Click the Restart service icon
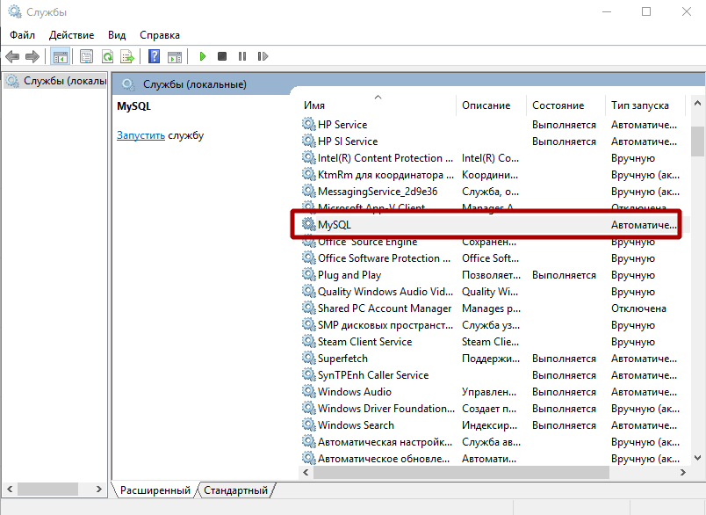 [x=263, y=56]
